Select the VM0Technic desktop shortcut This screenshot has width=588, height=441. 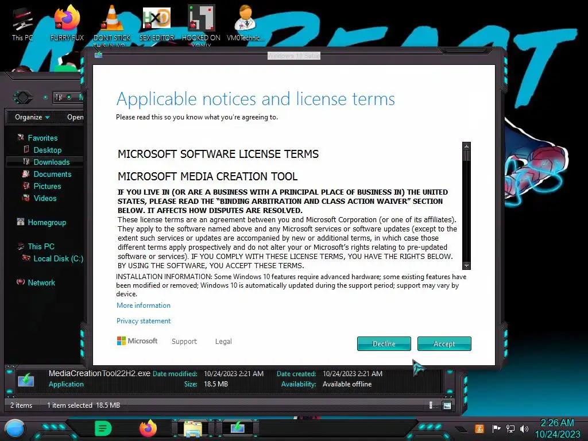[x=245, y=23]
